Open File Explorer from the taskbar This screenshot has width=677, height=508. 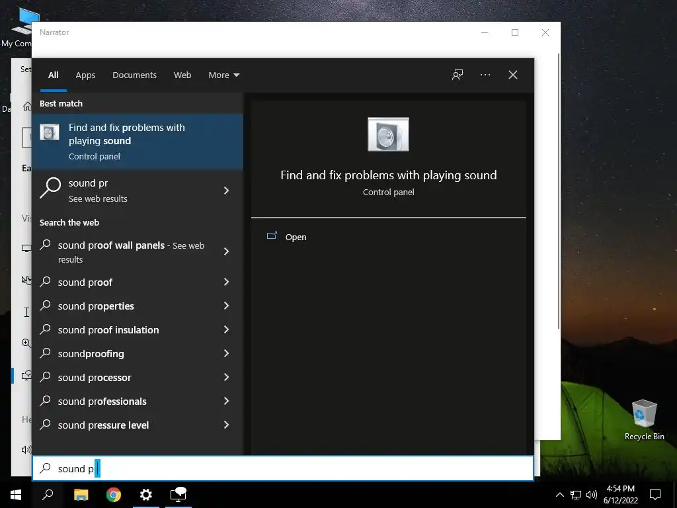[81, 495]
